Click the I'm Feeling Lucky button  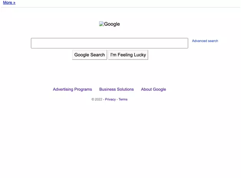128,55
